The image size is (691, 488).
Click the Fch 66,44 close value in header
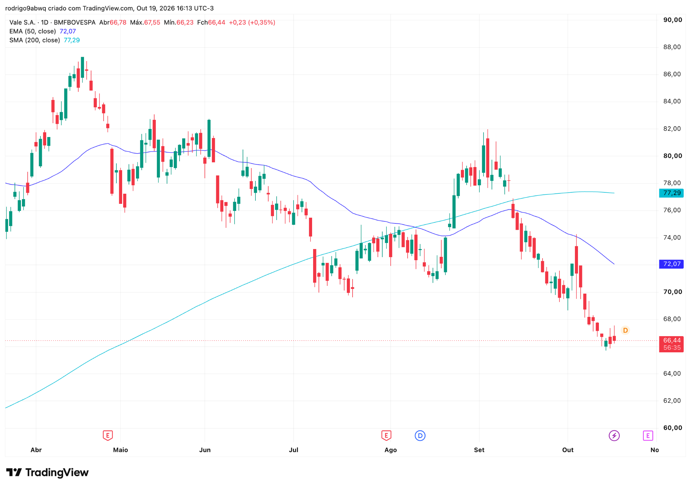(211, 23)
